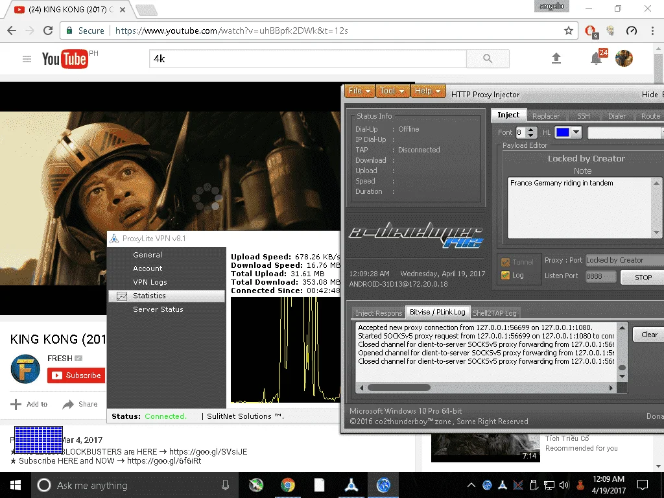Open the Chrome three-dot menu
The image size is (664, 498).
(x=652, y=30)
